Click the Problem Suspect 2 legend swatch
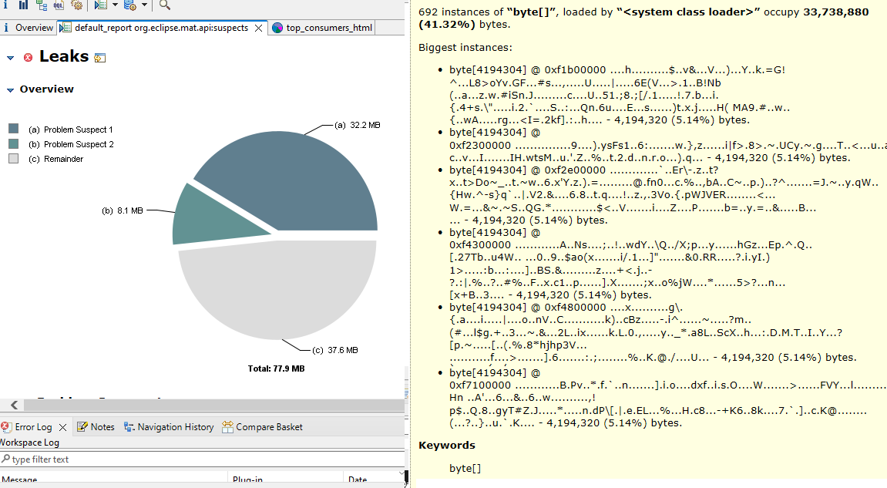 coord(14,144)
